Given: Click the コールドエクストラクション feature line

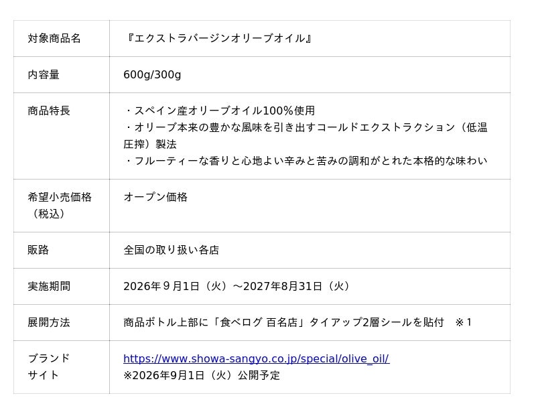Looking at the screenshot, I should (306, 136).
